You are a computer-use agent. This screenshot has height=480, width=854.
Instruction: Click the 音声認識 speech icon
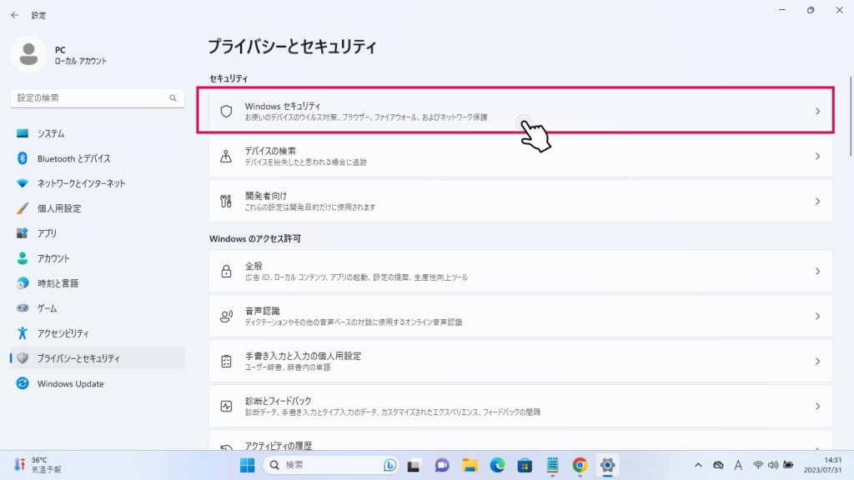click(x=226, y=317)
